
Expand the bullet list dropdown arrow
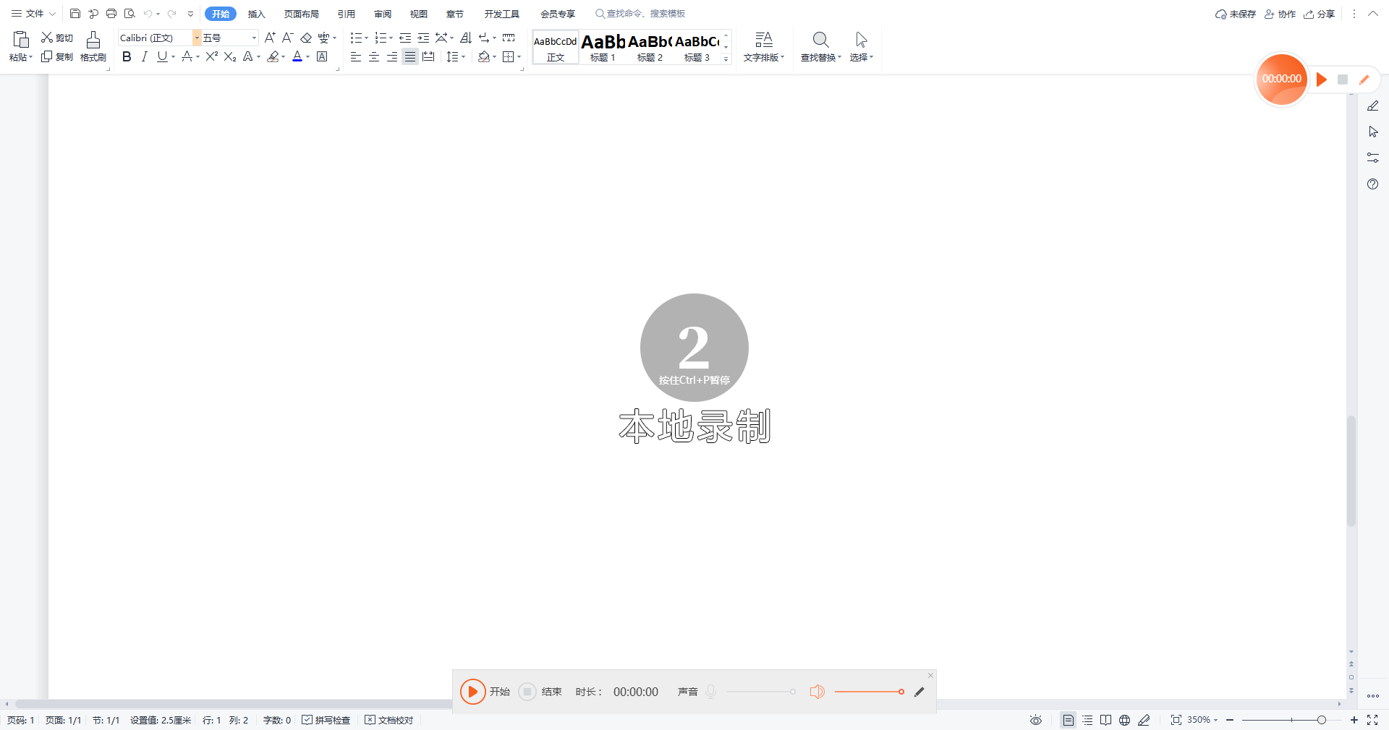(367, 38)
